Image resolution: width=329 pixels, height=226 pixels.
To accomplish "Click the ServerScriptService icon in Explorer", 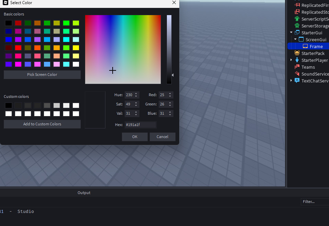I will [x=297, y=19].
